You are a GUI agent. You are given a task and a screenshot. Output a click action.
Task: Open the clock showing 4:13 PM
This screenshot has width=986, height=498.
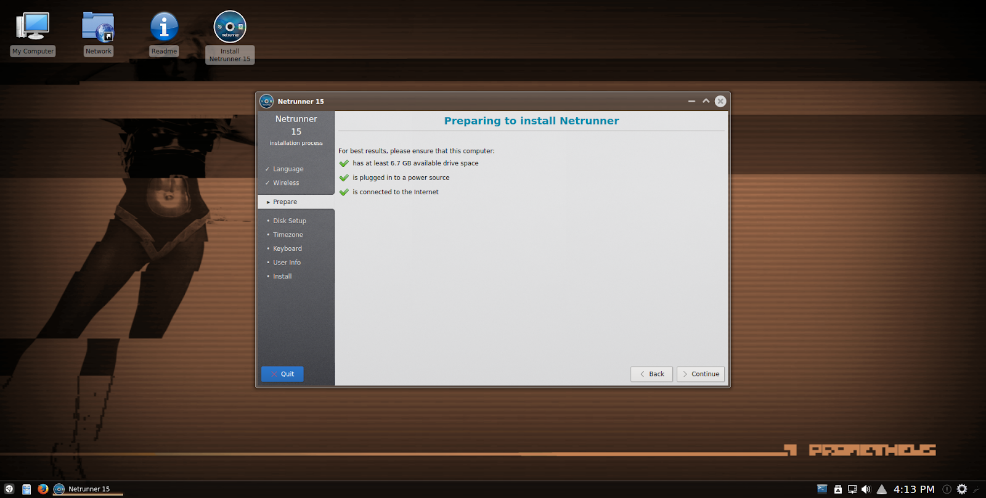(x=914, y=489)
